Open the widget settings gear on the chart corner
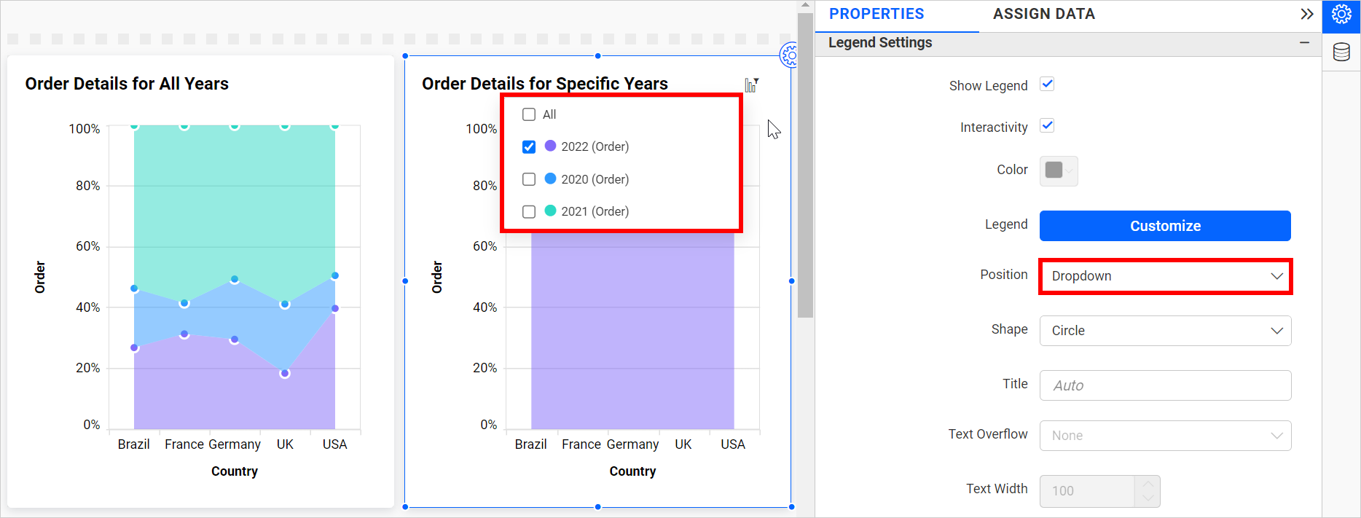The height and width of the screenshot is (518, 1361). [789, 55]
